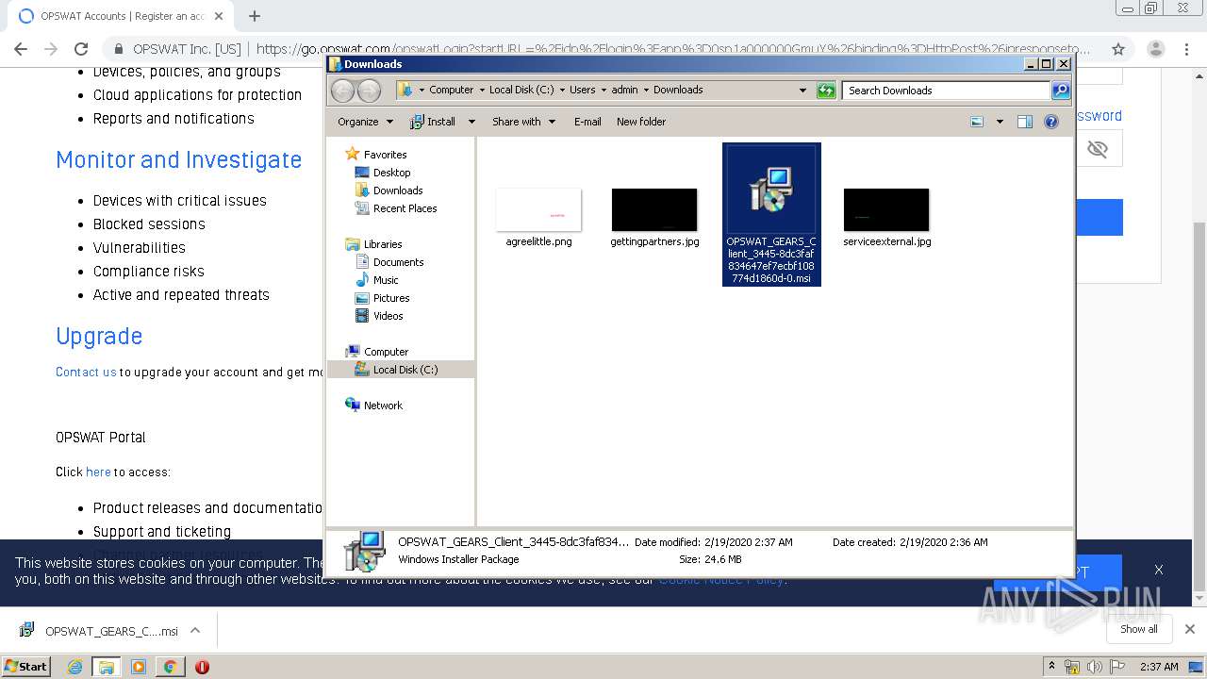Screen dimensions: 1207x679
Task: Select agreelittle.png file thumbnail
Action: coord(538,210)
